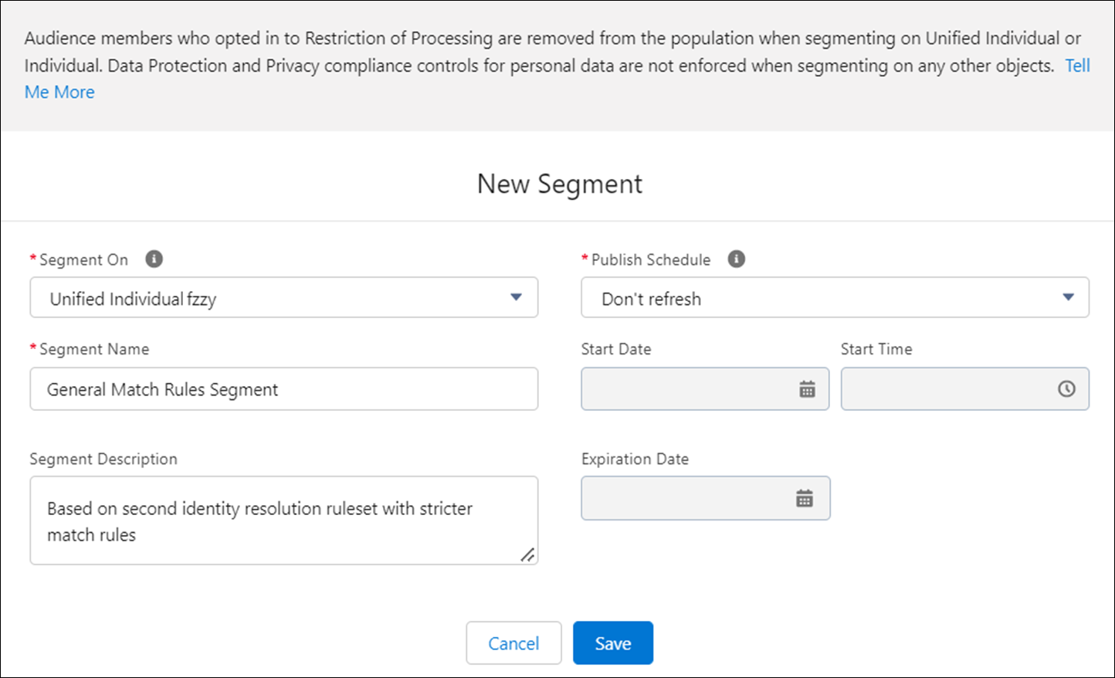The image size is (1115, 678).
Task: Click the Start Time field
Action: pos(965,388)
